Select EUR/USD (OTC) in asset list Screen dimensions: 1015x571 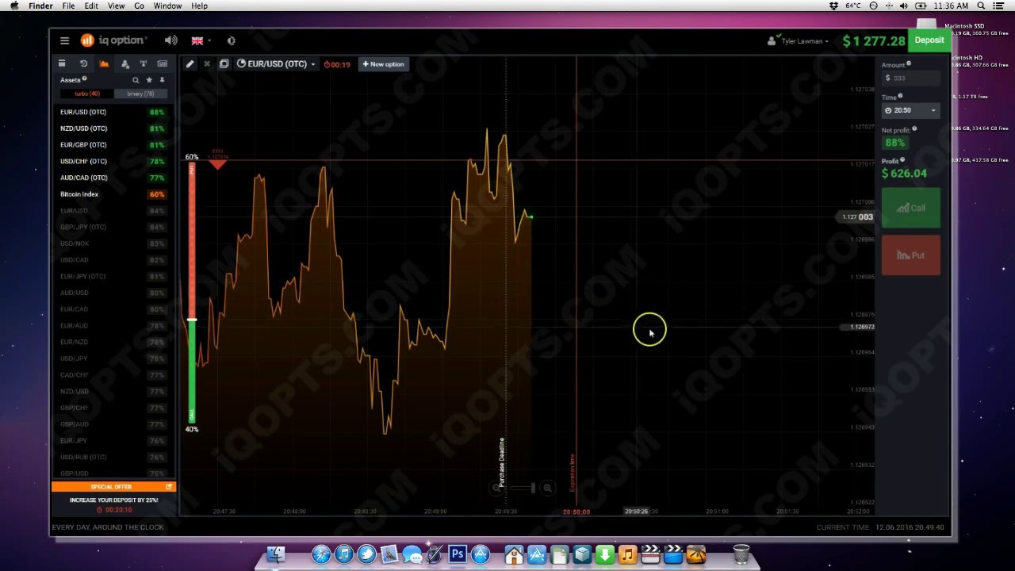coord(112,112)
